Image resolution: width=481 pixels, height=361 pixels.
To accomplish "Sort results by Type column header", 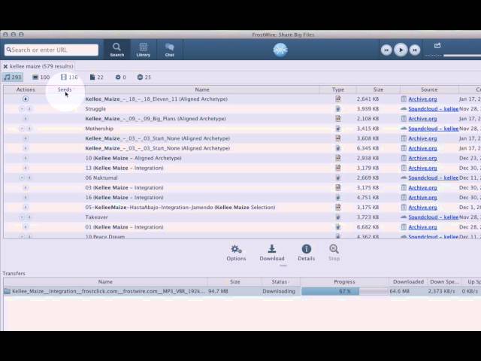I will 337,89.
